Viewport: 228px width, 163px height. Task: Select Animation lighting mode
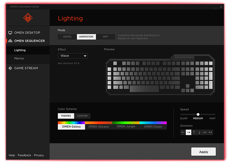tap(86, 37)
